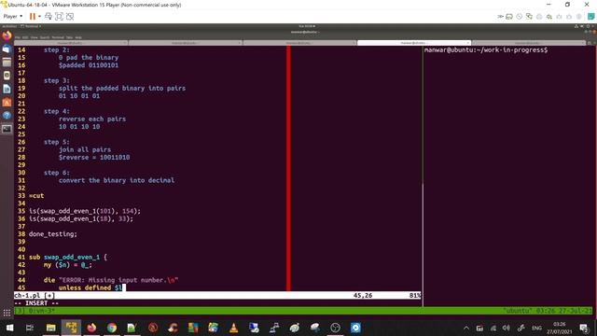This screenshot has height=336, width=597.
Task: Open the Windows clock showing 03:26
Action: (560, 328)
